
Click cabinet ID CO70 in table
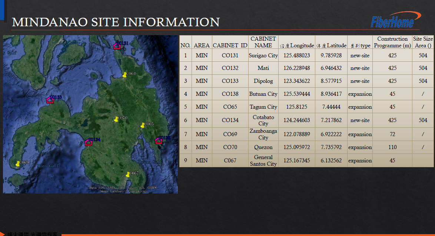[x=230, y=147]
